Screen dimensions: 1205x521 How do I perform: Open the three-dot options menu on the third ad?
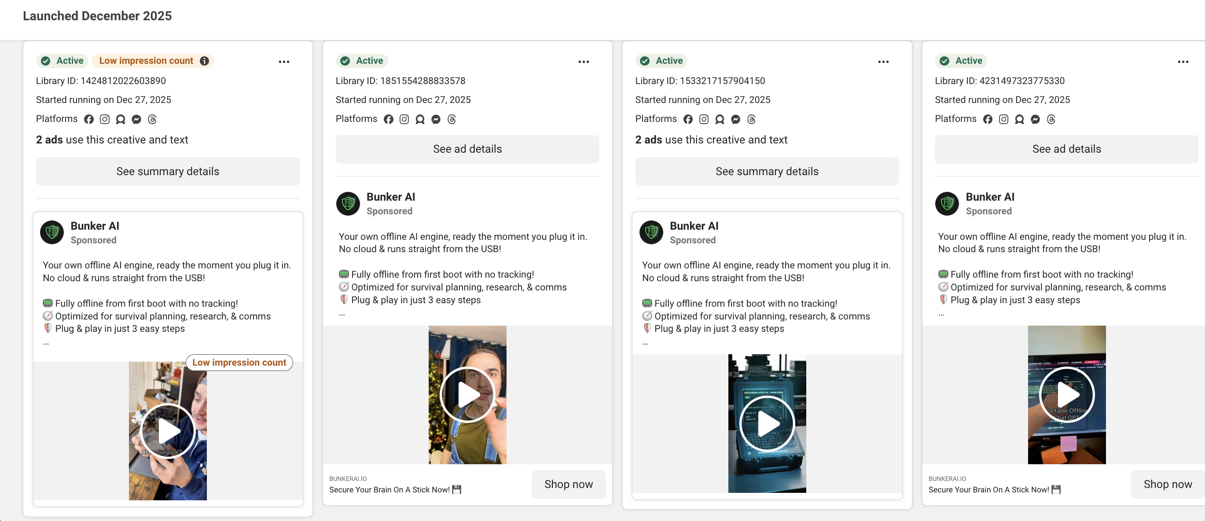tap(883, 61)
